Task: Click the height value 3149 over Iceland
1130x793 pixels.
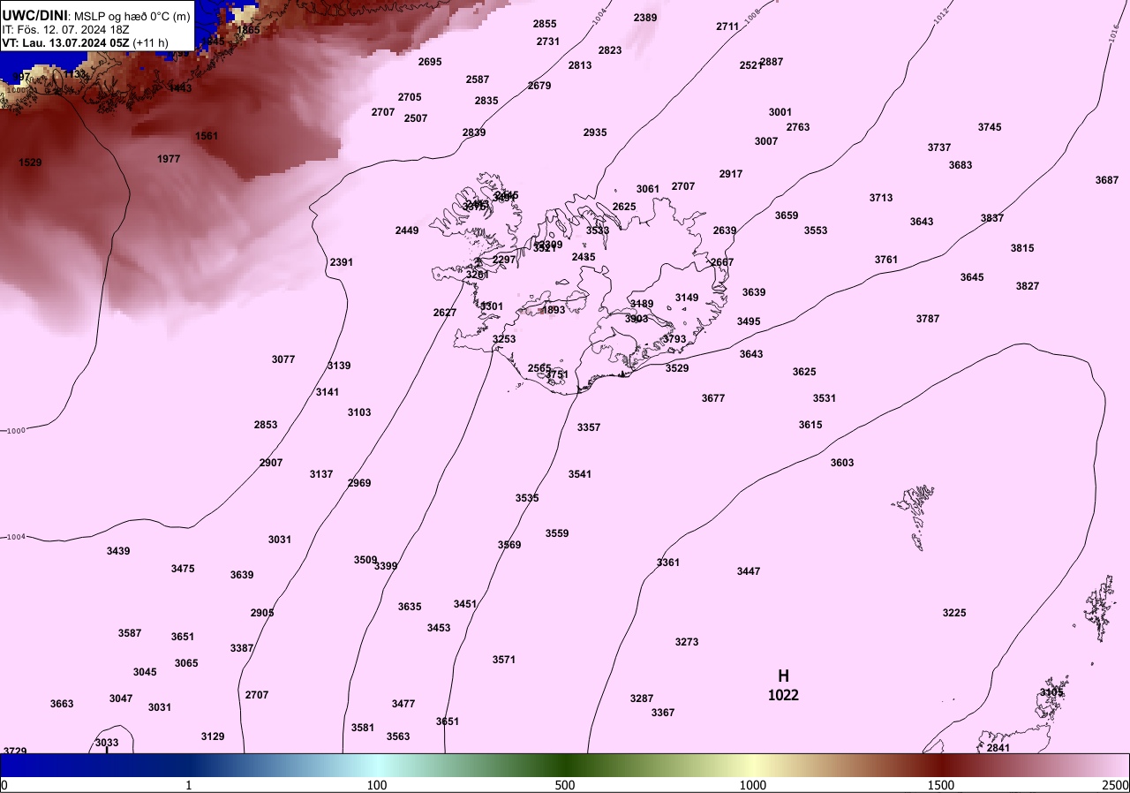Action: click(687, 298)
